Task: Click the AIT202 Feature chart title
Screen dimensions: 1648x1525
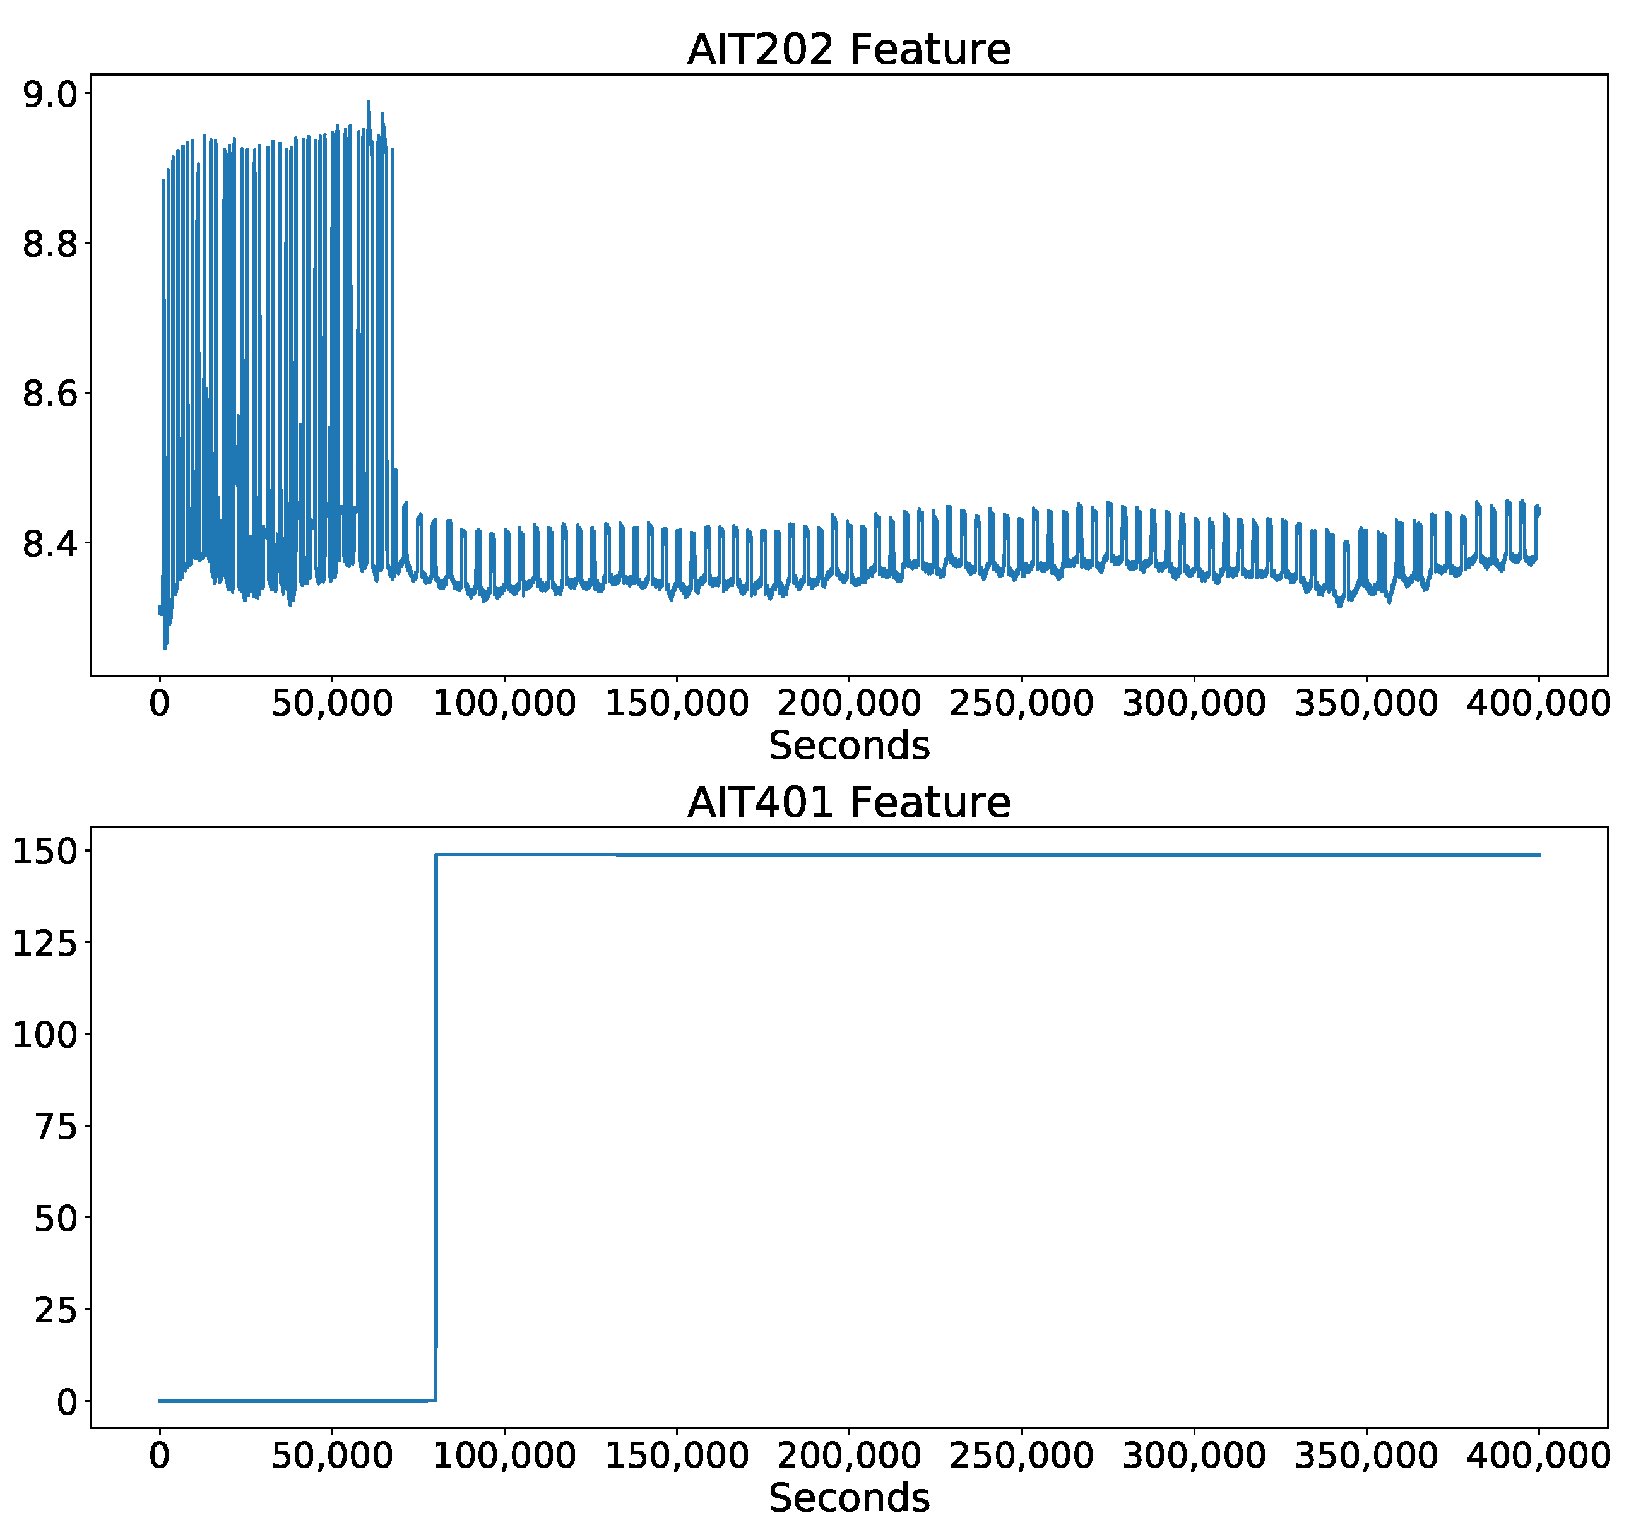Action: [848, 49]
